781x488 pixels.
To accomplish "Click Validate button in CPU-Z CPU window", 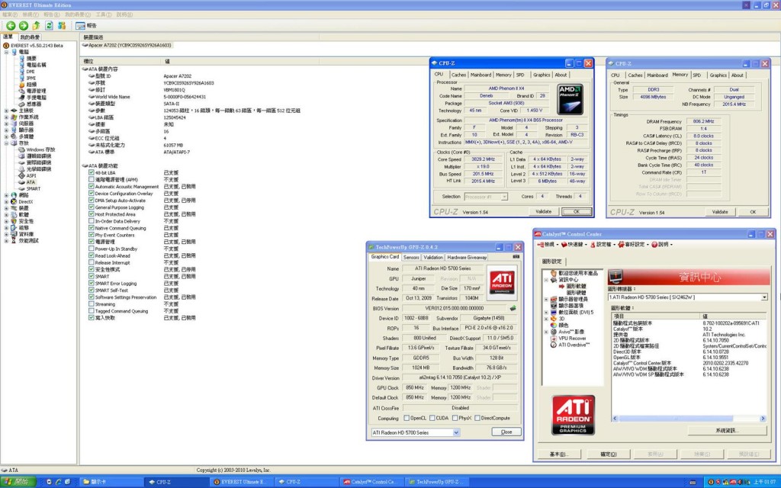I will click(x=543, y=212).
